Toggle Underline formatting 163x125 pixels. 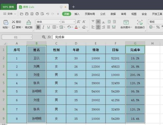coord(49,27)
